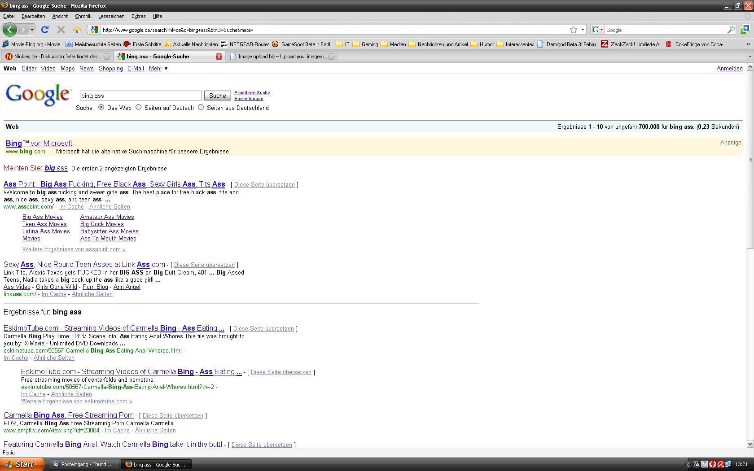Open the Erweiterte Suche link
This screenshot has width=754, height=471.
(252, 93)
